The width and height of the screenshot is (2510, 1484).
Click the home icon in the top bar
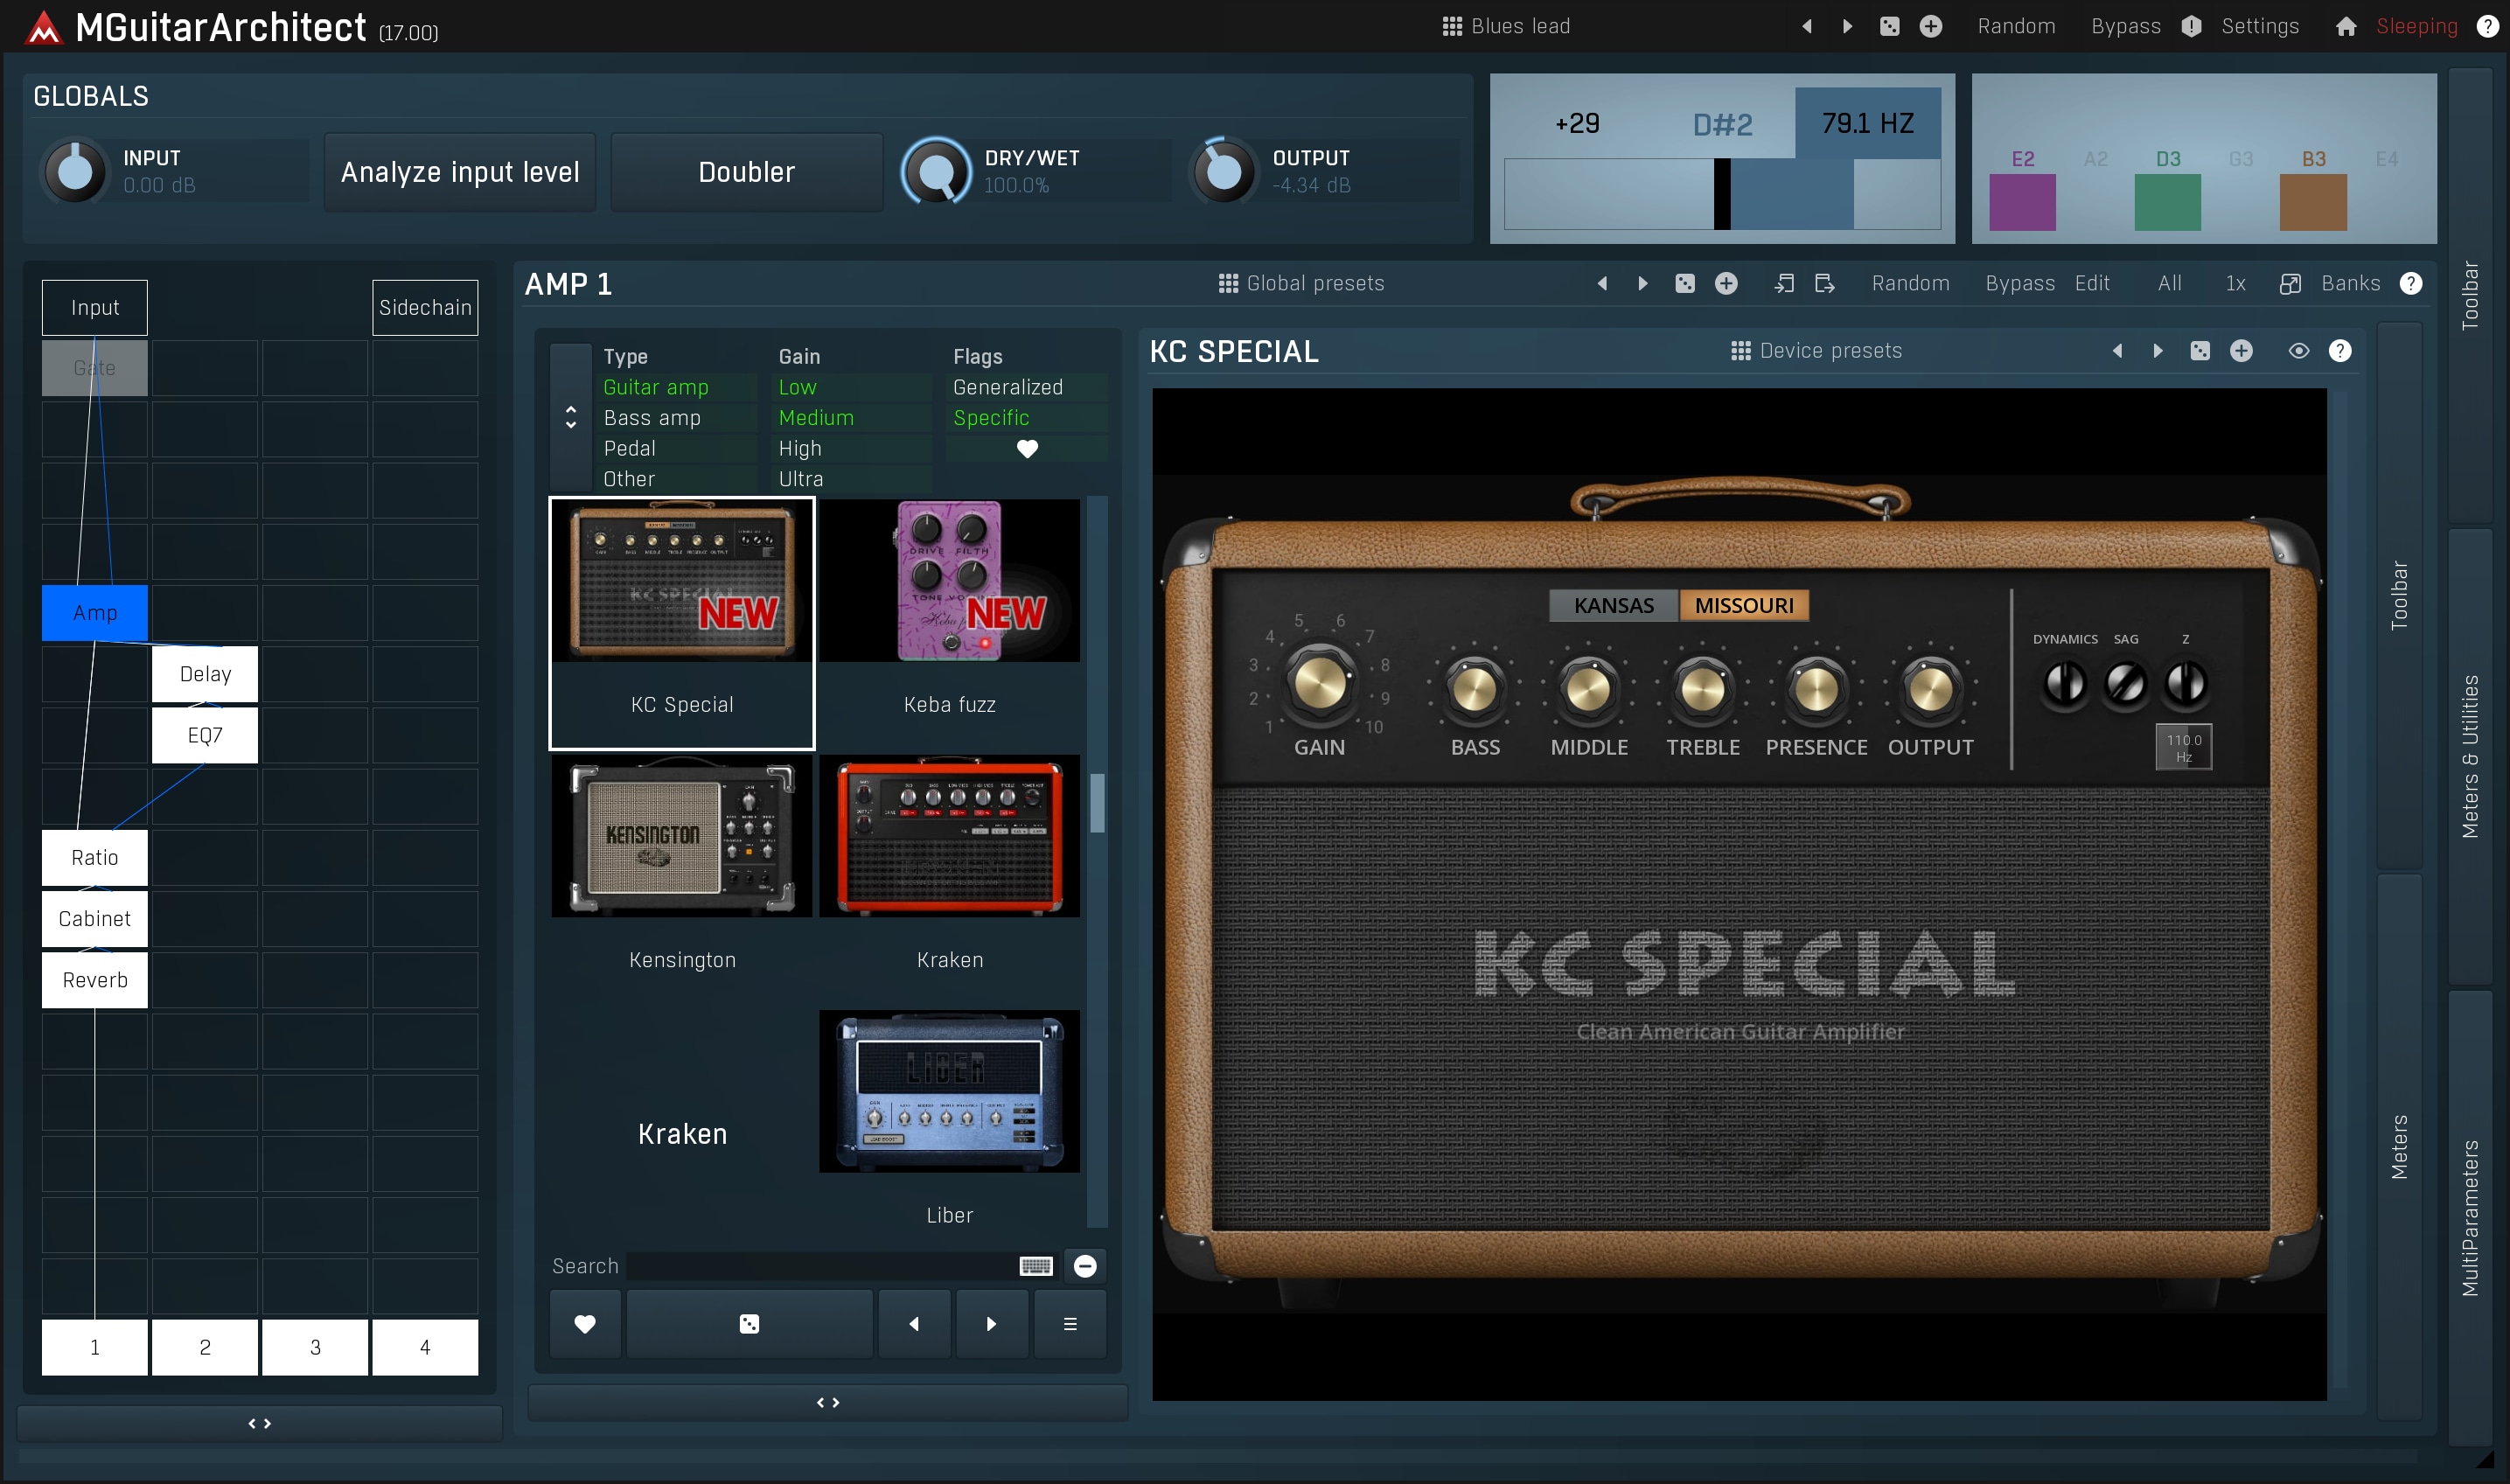pos(2345,27)
